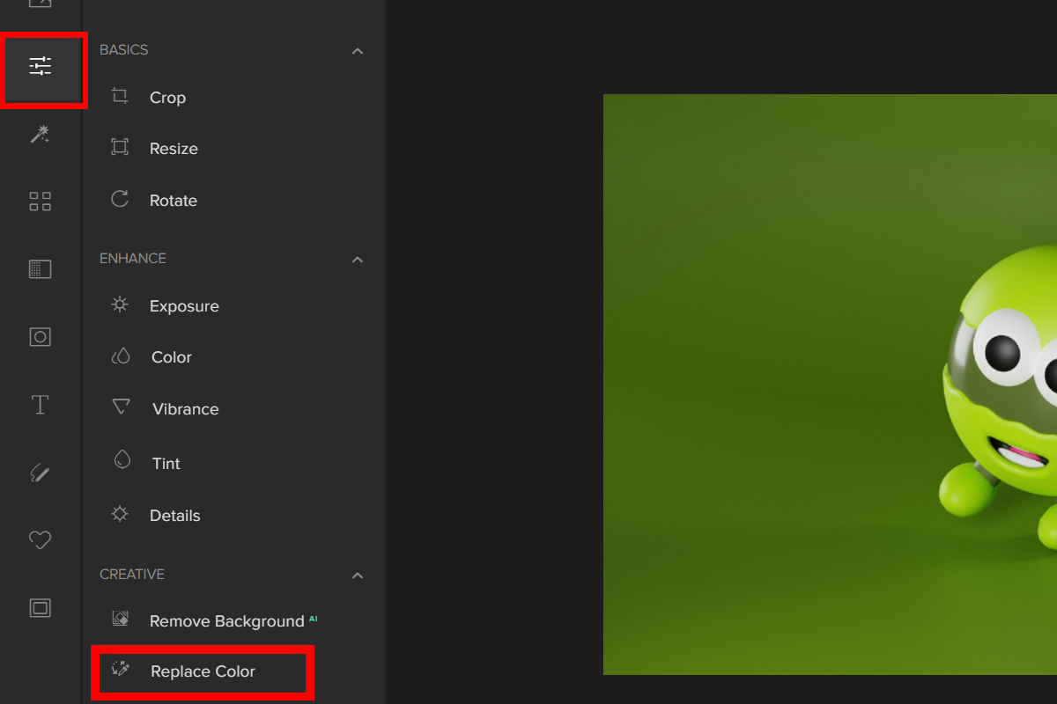Open the Frames sidebar icon
The height and width of the screenshot is (704, 1057).
[x=41, y=608]
